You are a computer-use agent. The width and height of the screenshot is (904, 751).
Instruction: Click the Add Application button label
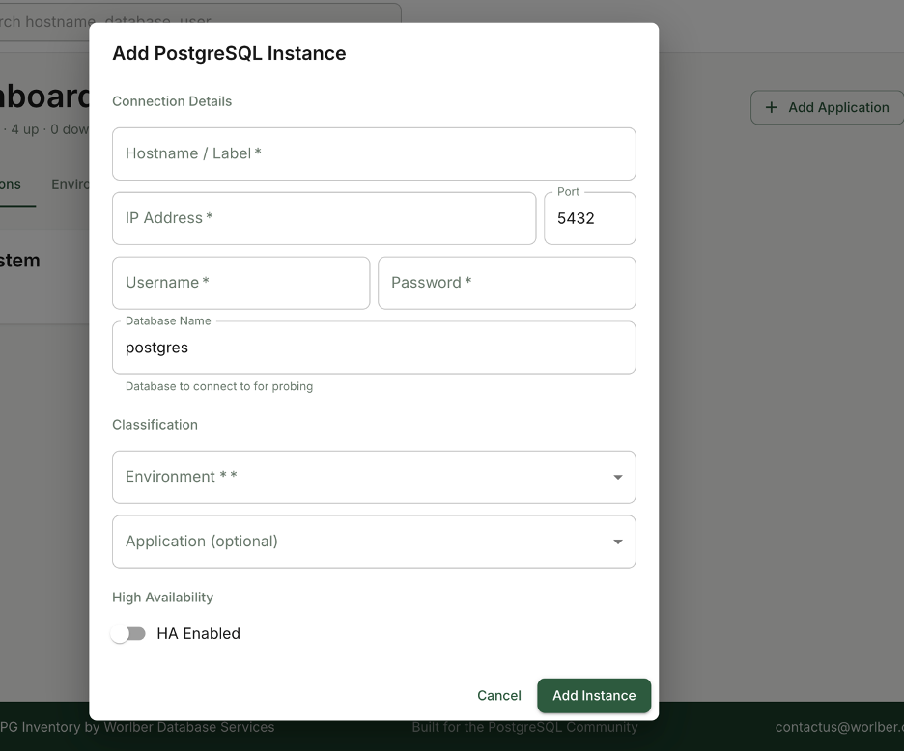[x=837, y=108]
